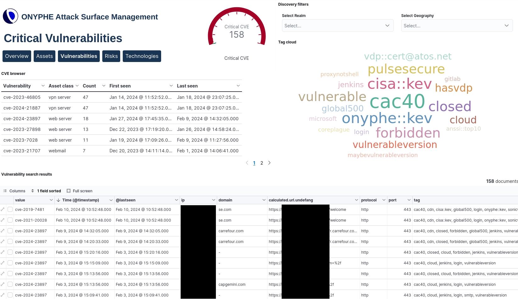
Task: Filter by the cac40 tag in tag cloud
Action: (x=397, y=101)
